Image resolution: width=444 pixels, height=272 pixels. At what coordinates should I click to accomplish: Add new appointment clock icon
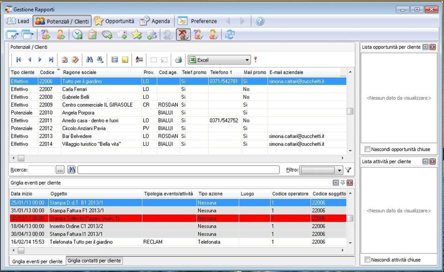(x=77, y=35)
